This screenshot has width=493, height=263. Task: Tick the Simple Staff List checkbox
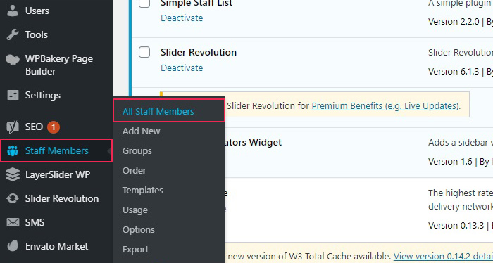coord(144,3)
